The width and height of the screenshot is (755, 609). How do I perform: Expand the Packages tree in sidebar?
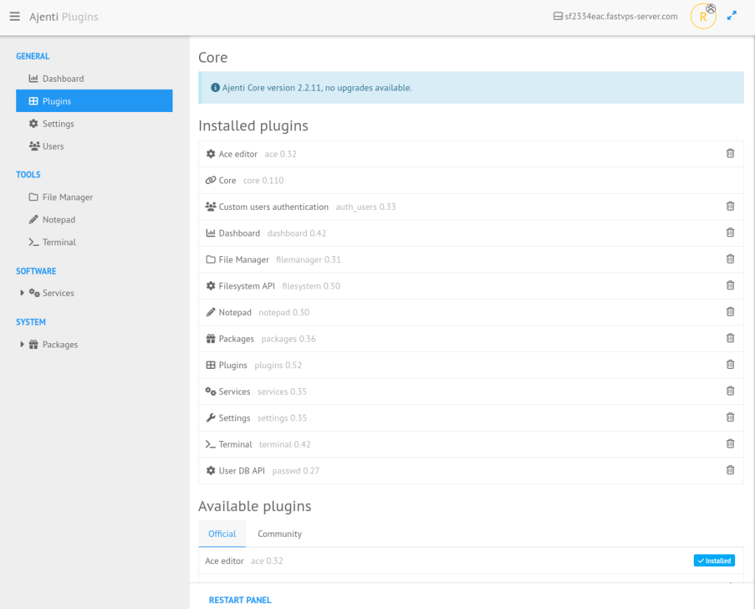coord(23,345)
